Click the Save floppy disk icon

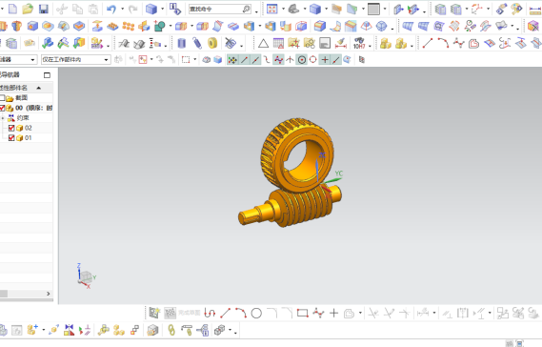pos(43,9)
